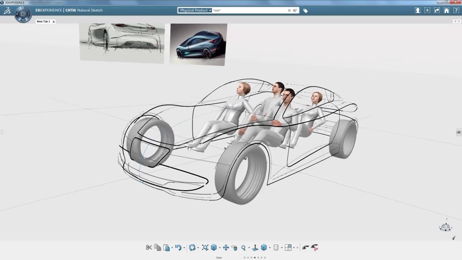Select the sketch stroke with red arrow icon
The width and height of the screenshot is (462, 260).
(315, 247)
